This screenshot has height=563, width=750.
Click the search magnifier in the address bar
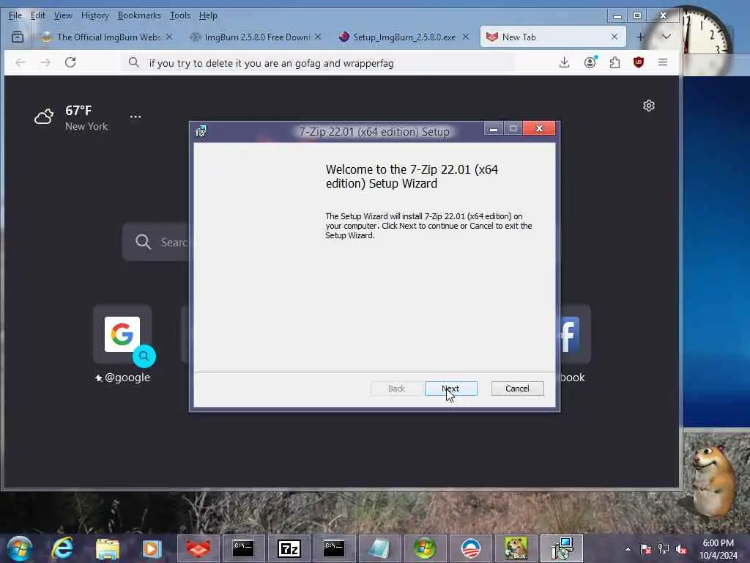coord(134,63)
